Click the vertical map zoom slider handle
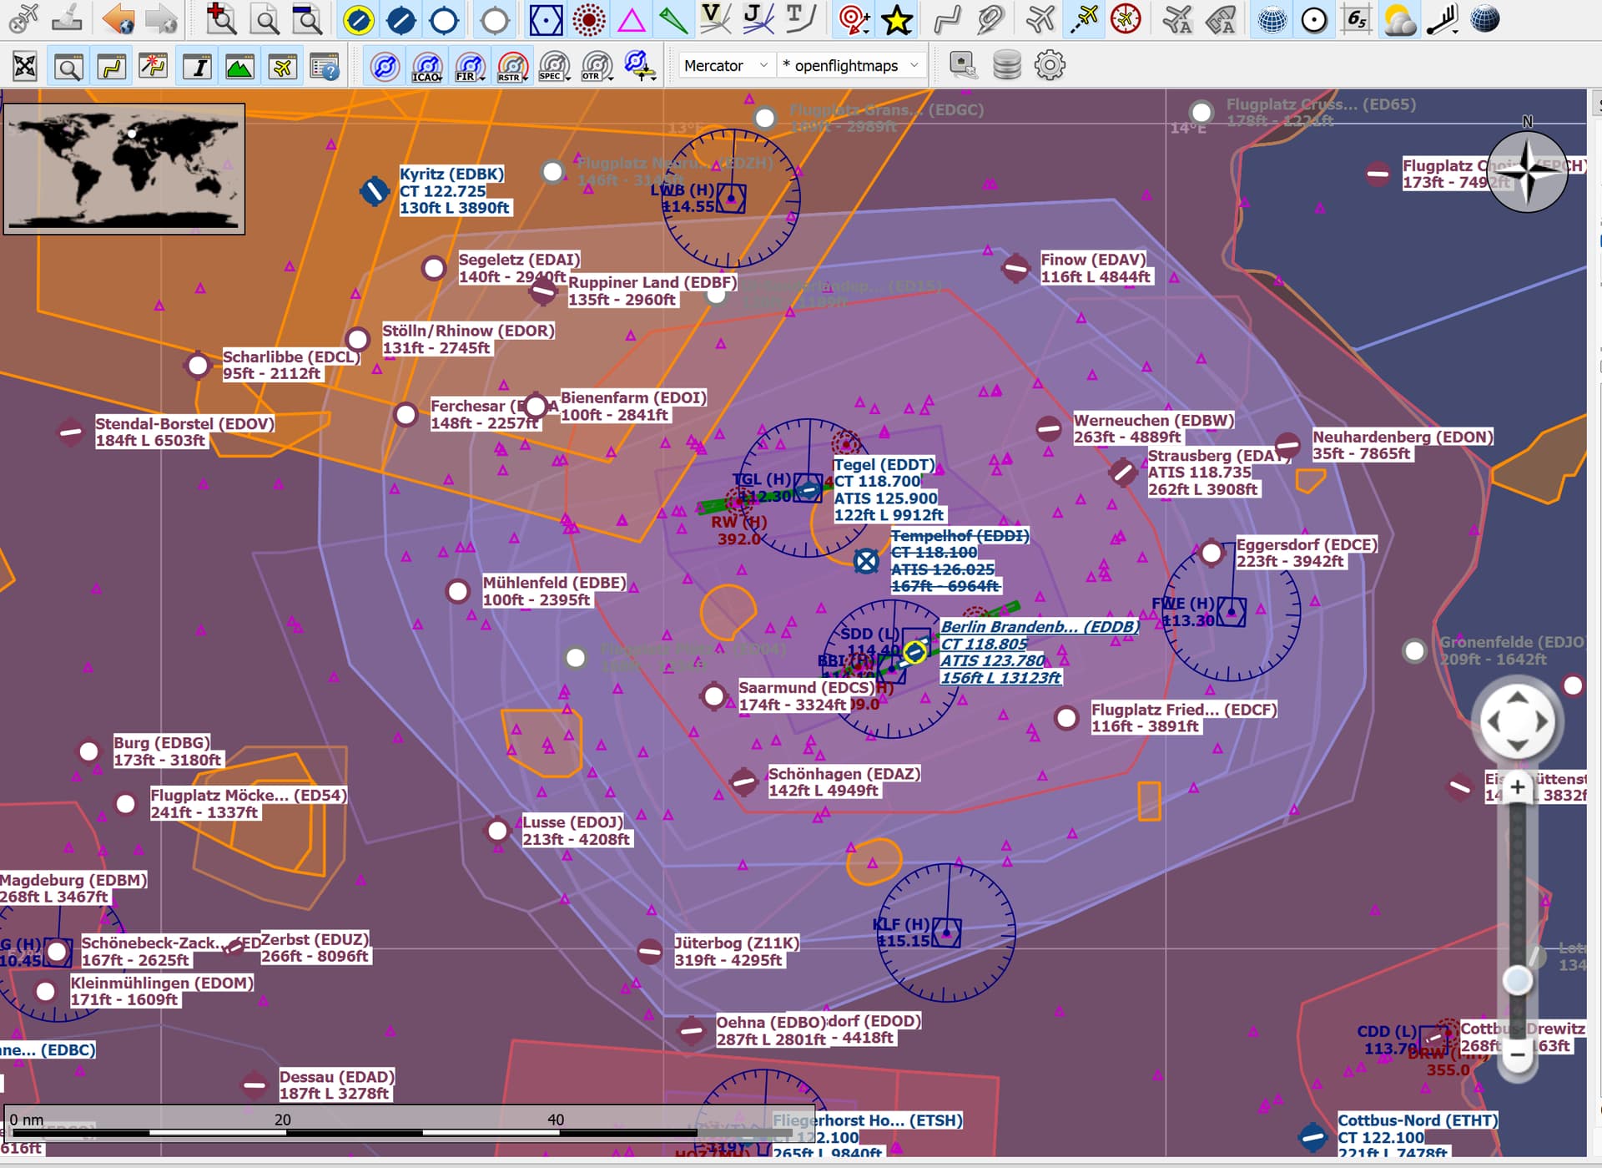Screen dimensions: 1602x1168 pos(1518,980)
